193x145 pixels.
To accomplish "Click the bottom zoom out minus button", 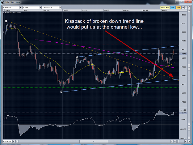I will coord(175,141).
